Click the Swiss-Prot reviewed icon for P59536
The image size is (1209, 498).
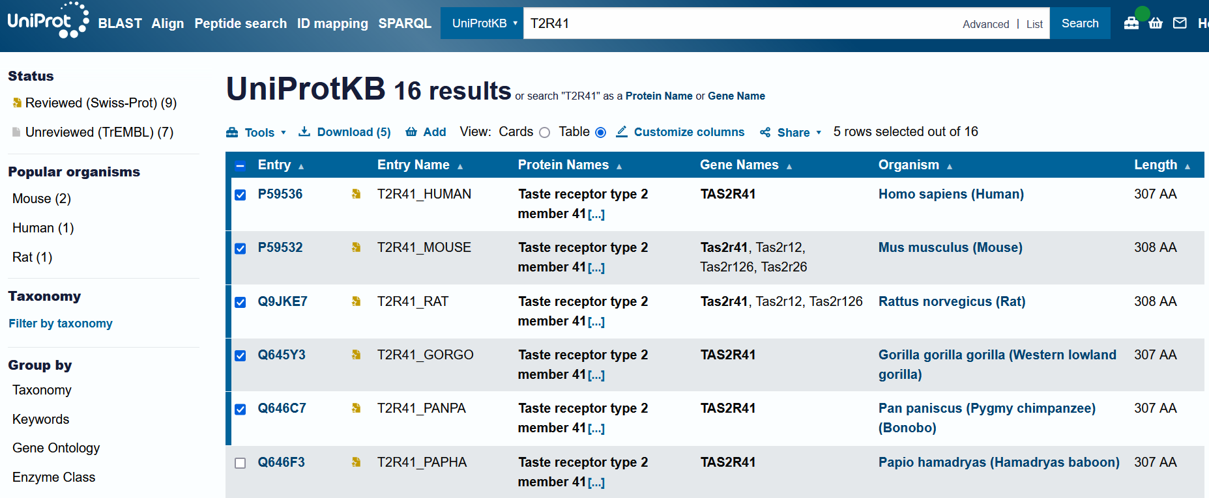coord(356,194)
